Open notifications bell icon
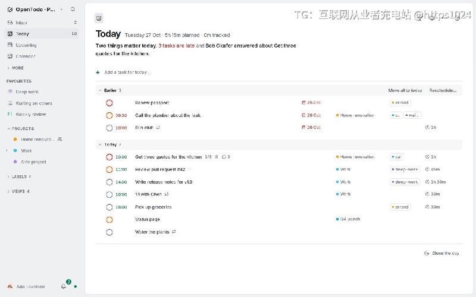Viewport: 476px width, 297px height. [64, 286]
